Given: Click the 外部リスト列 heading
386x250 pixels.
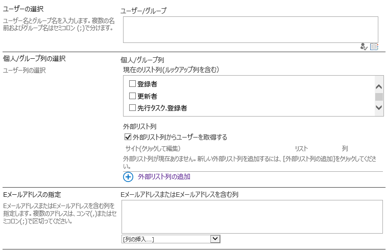Looking at the screenshot, I should (139, 126).
